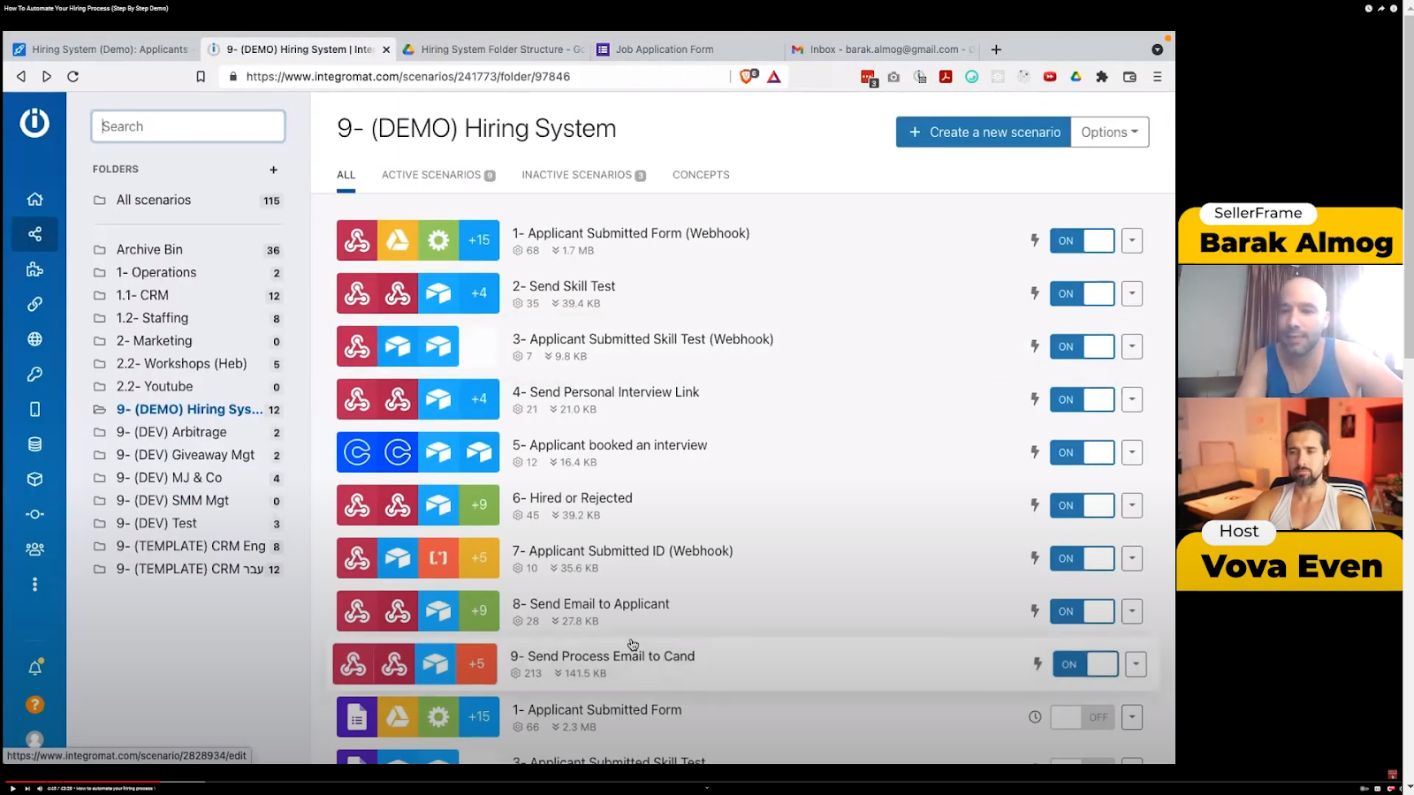The height and width of the screenshot is (795, 1414).
Task: Expand dropdown for Hired or Rejected row
Action: pos(1132,505)
